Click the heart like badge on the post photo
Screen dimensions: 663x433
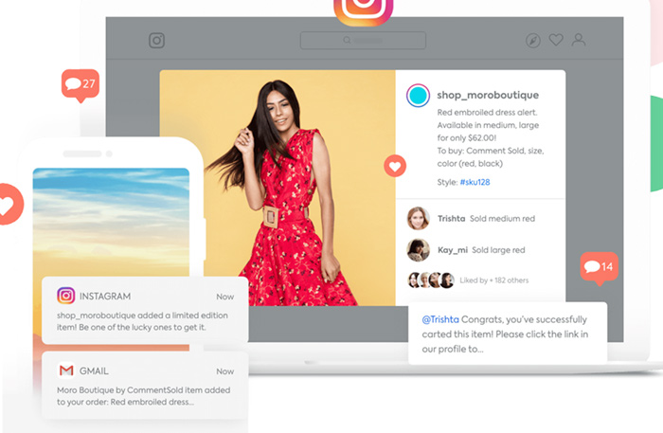click(395, 166)
